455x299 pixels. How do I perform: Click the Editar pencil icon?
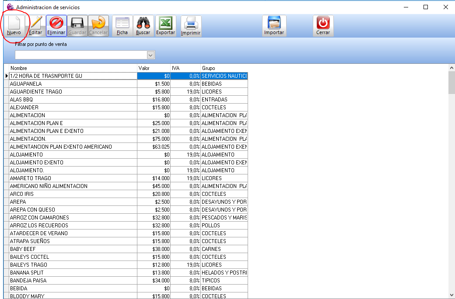[35, 26]
